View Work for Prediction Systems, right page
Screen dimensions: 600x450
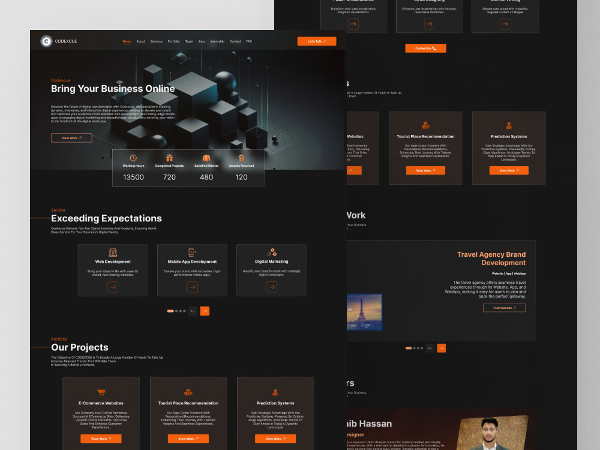pos(509,170)
